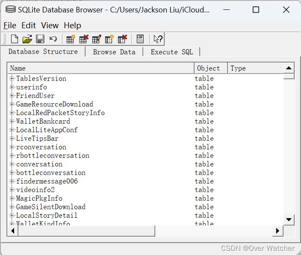Open the File menu
The width and height of the screenshot is (301, 255).
coord(10,25)
